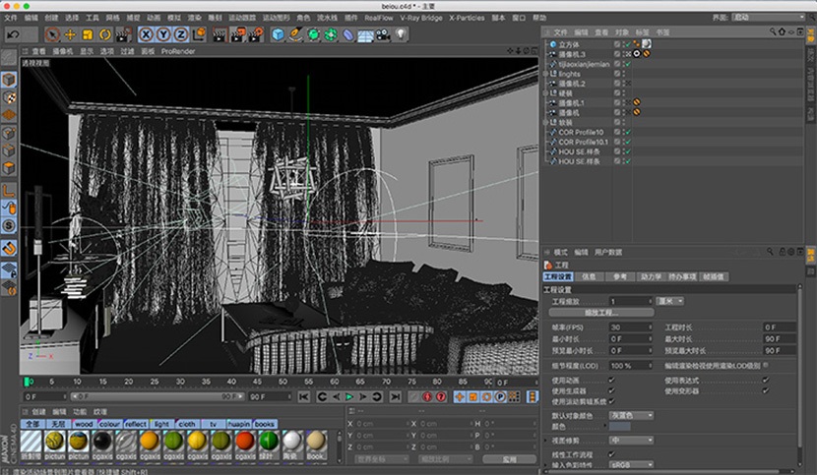Image resolution: width=817 pixels, height=475 pixels.
Task: Open the sRGB input color profile dropdown
Action: (630, 463)
